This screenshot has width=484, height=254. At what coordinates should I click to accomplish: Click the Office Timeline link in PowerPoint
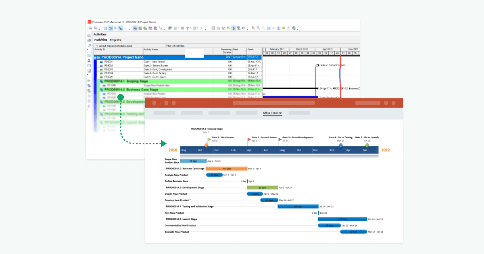272,112
